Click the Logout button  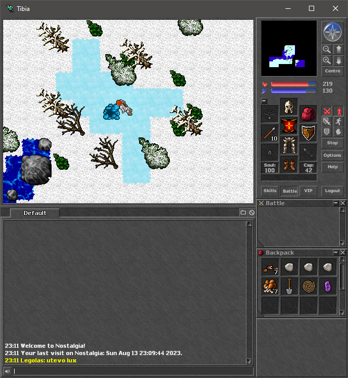point(332,191)
